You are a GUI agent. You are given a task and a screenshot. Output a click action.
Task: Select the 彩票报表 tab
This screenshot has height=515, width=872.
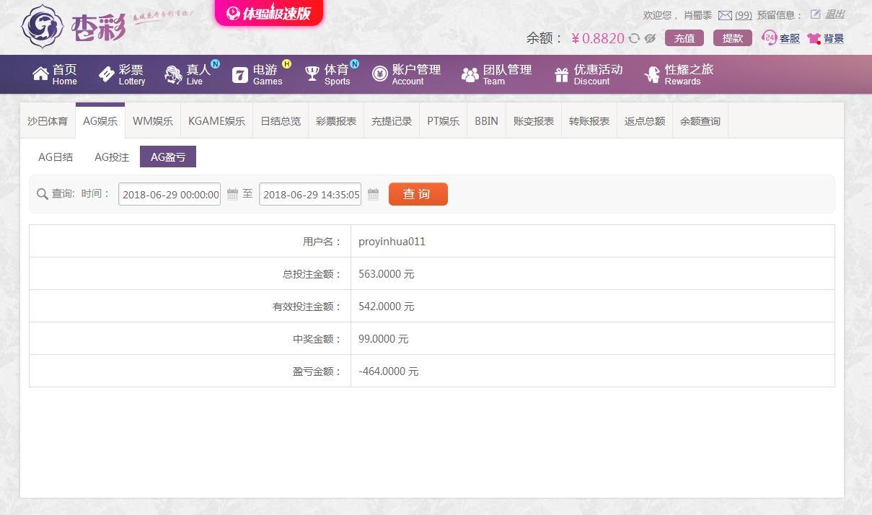coord(336,121)
